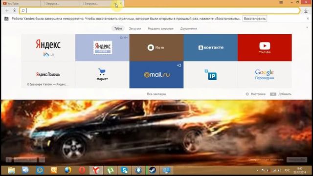Open the orange search app in the taskbar
This screenshot has width=313, height=176.
tap(54, 170)
